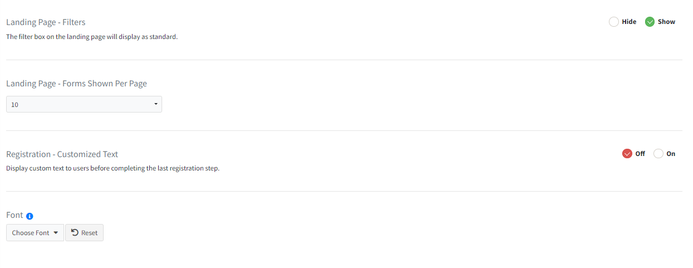693x268 pixels.
Task: Click 'Landing Page - Forms Shown Per Page' heading
Action: 76,84
